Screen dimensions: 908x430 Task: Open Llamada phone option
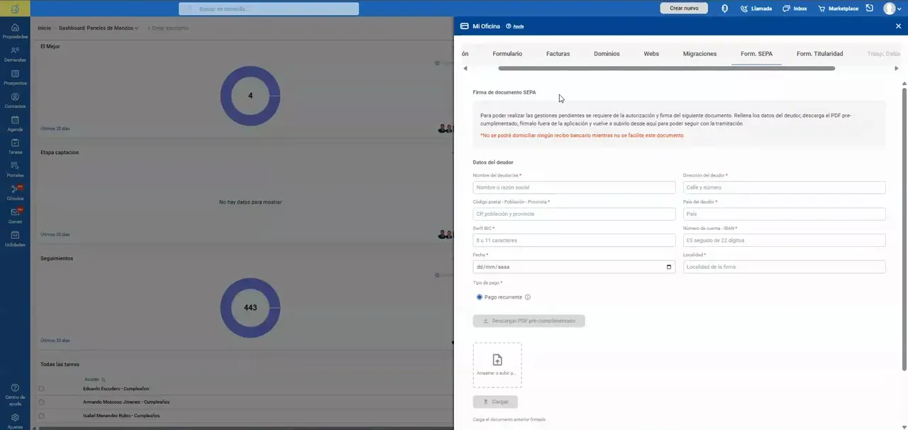[x=756, y=9]
